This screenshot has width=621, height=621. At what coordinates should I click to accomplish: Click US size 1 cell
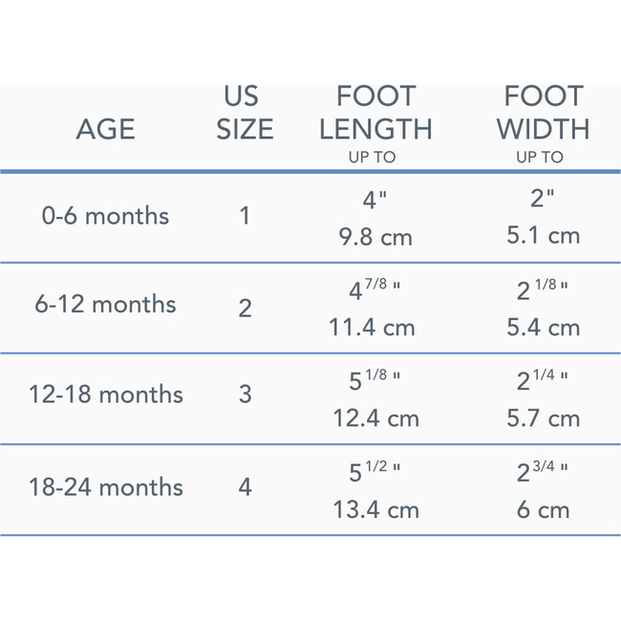click(245, 216)
